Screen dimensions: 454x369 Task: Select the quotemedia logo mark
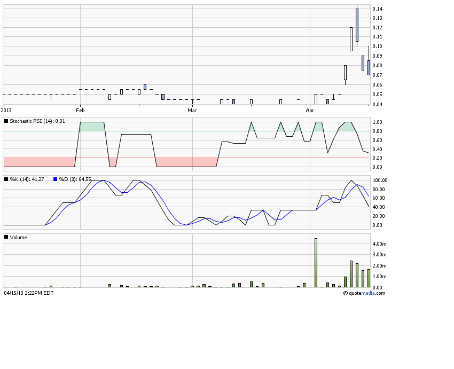pyautogui.click(x=345, y=293)
